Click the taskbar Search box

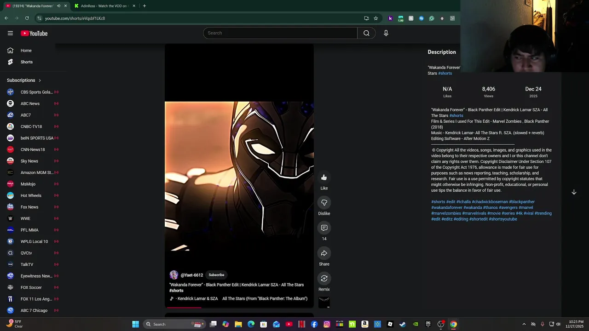coord(174,324)
